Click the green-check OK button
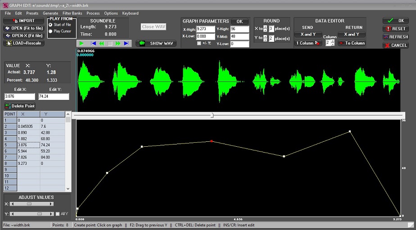This screenshot has width=416, height=230. (x=396, y=21)
